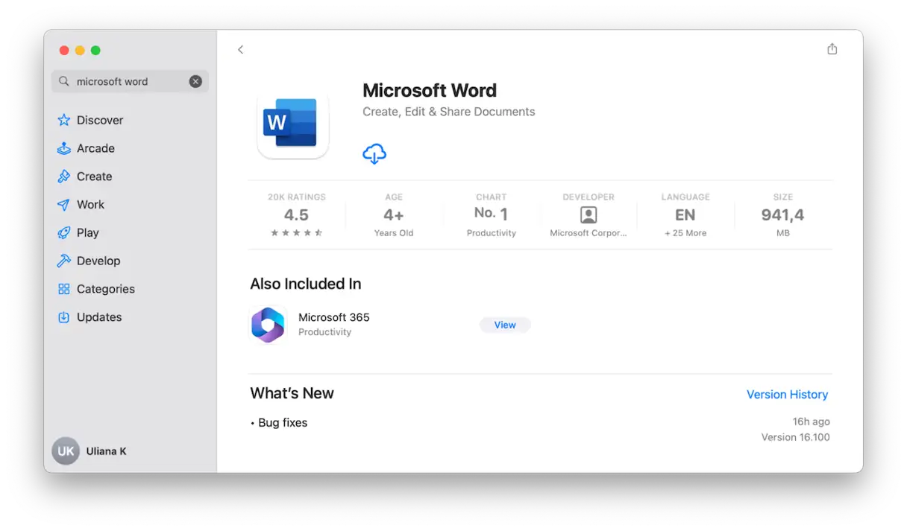Viewport: 907px width, 531px height.
Task: Open Updates in the sidebar
Action: click(x=98, y=317)
